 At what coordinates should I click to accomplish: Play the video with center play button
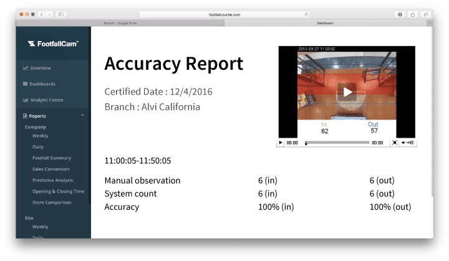pyautogui.click(x=347, y=92)
